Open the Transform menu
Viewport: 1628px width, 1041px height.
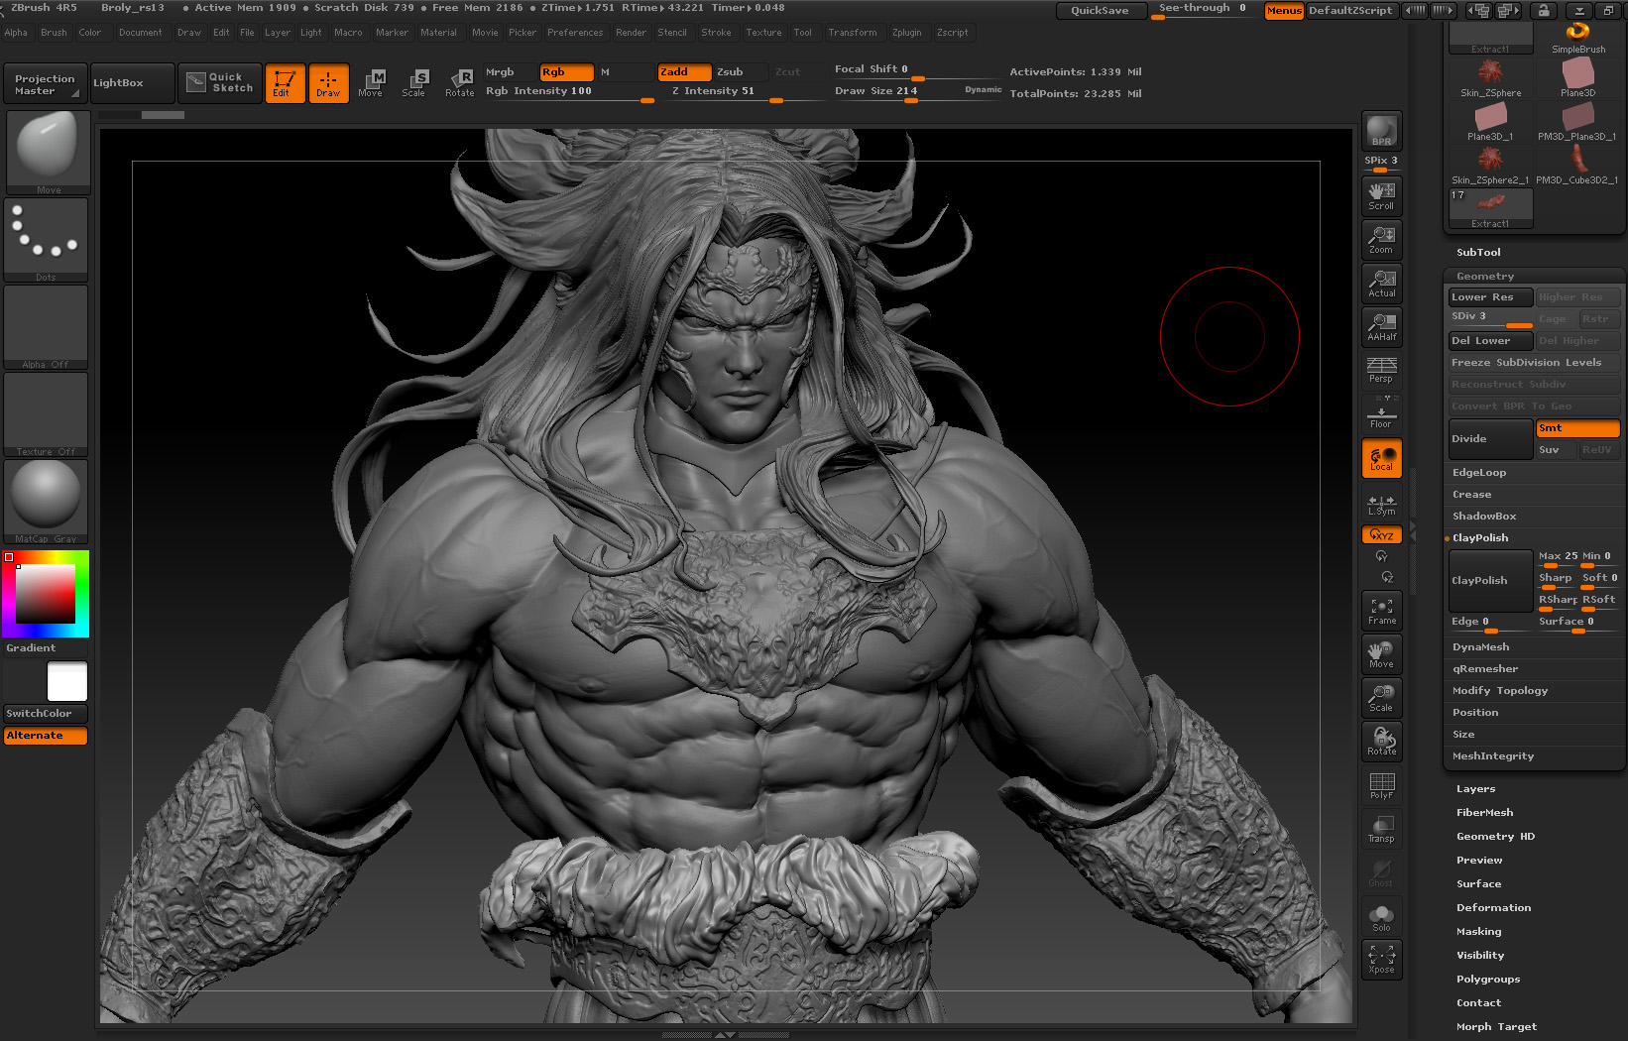click(853, 33)
